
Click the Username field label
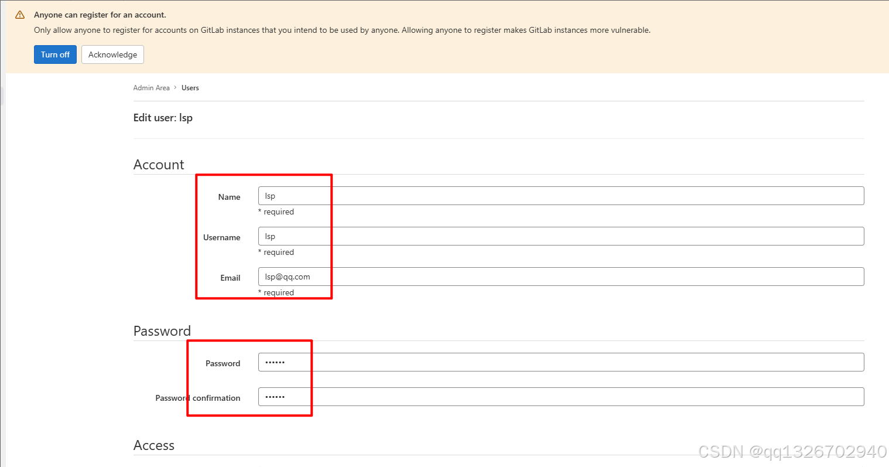221,237
